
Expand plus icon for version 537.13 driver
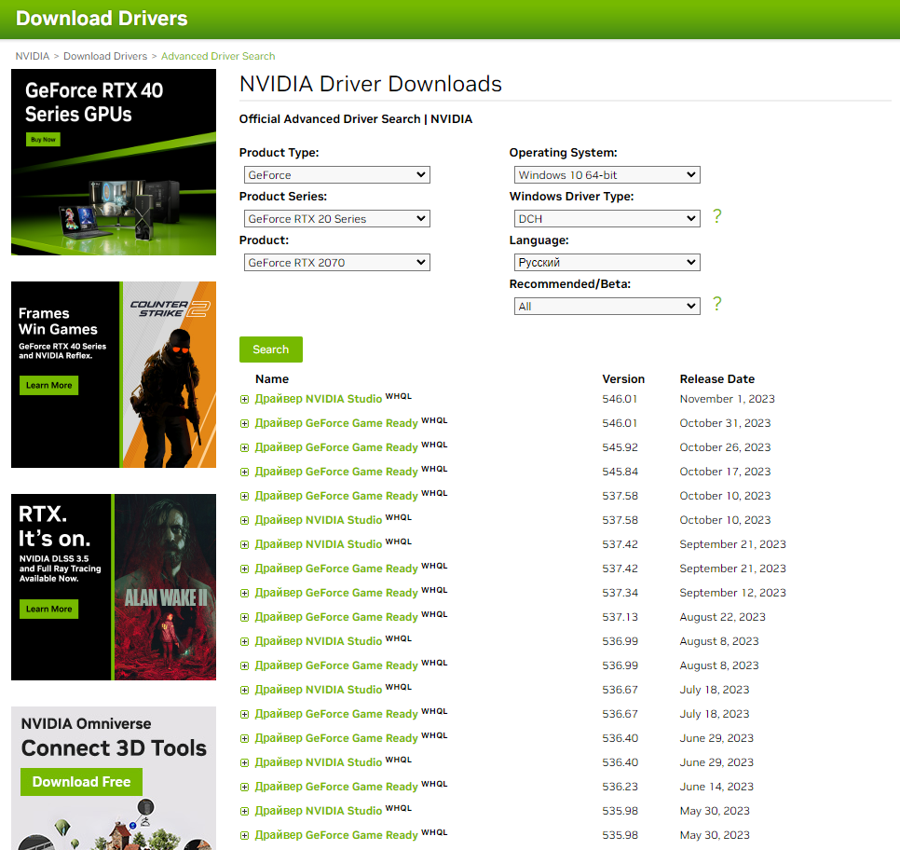tap(245, 617)
